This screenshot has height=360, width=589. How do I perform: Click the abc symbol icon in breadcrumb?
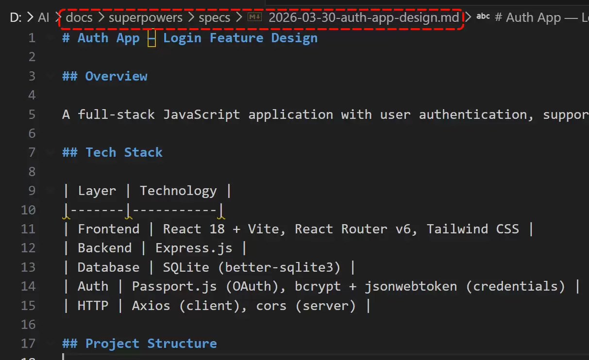click(483, 17)
